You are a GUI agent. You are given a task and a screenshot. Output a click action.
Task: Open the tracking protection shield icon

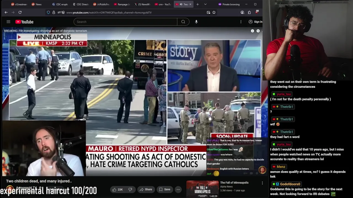(49, 12)
